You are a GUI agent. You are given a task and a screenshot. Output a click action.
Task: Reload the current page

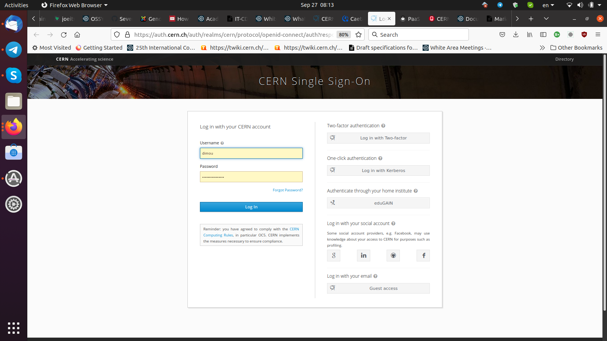coord(64,34)
